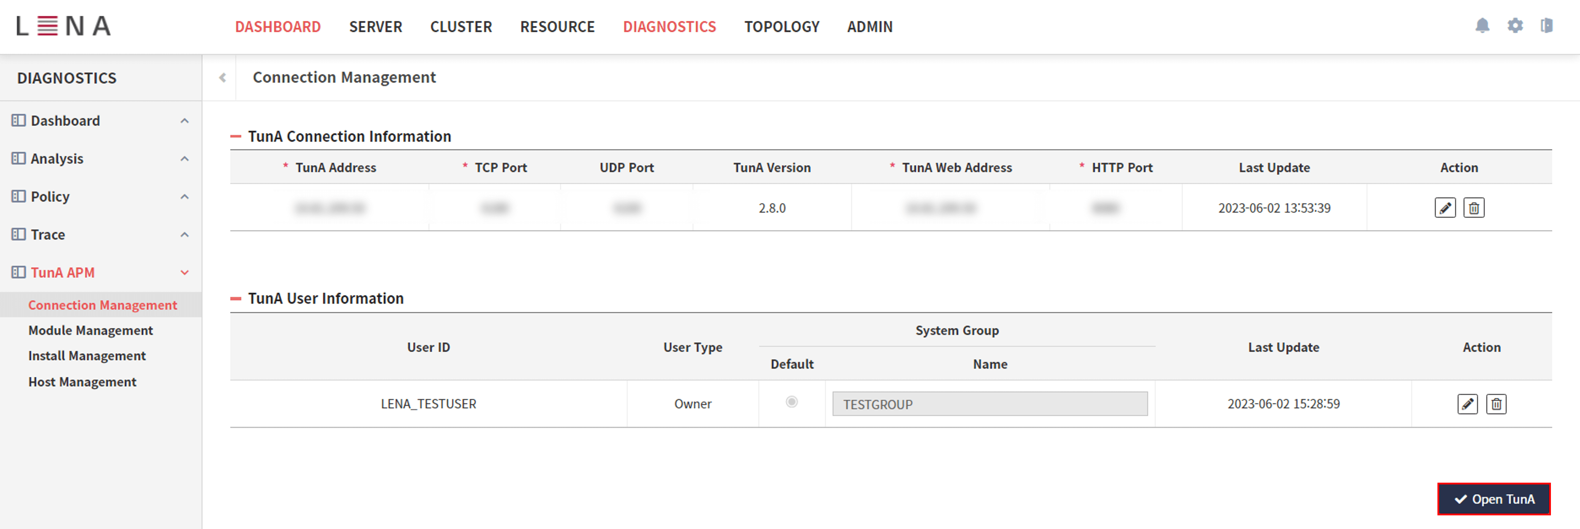Edit the TunA connection with the pencil icon
The height and width of the screenshot is (529, 1580).
pyautogui.click(x=1445, y=208)
